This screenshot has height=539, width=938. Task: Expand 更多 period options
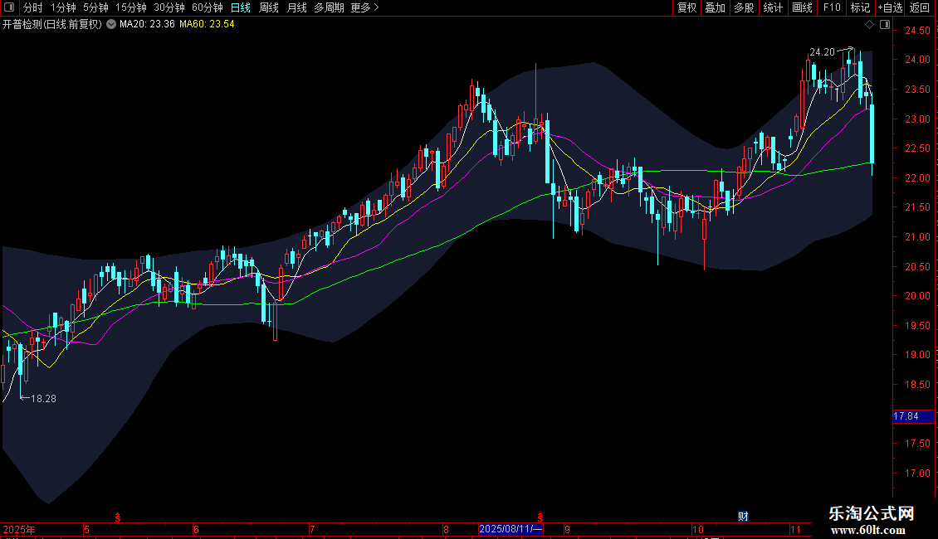364,7
